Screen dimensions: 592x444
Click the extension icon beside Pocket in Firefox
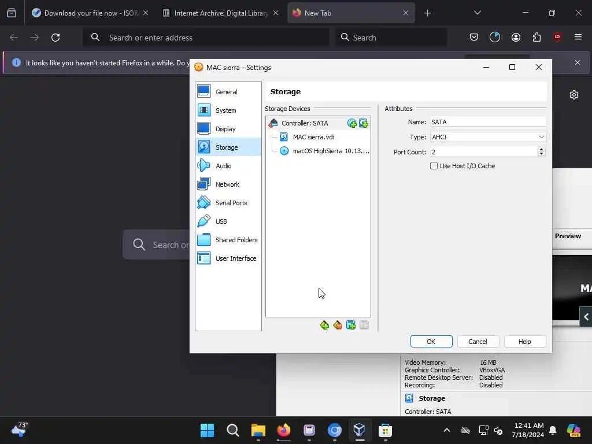pos(495,37)
